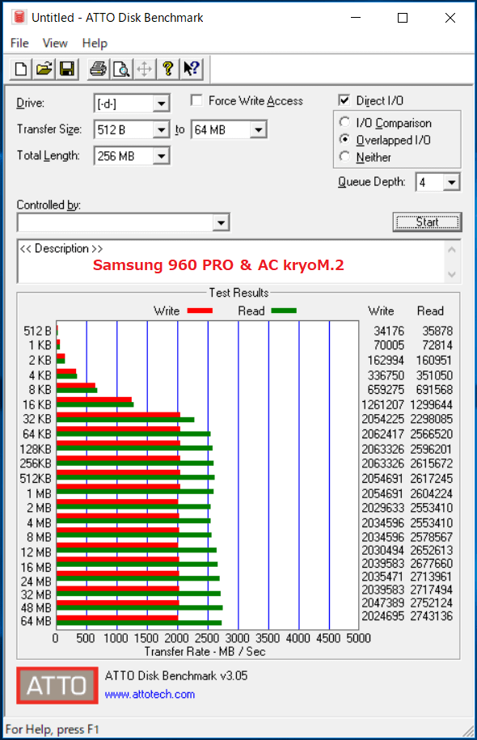Click the ATTO logo image

(x=57, y=685)
